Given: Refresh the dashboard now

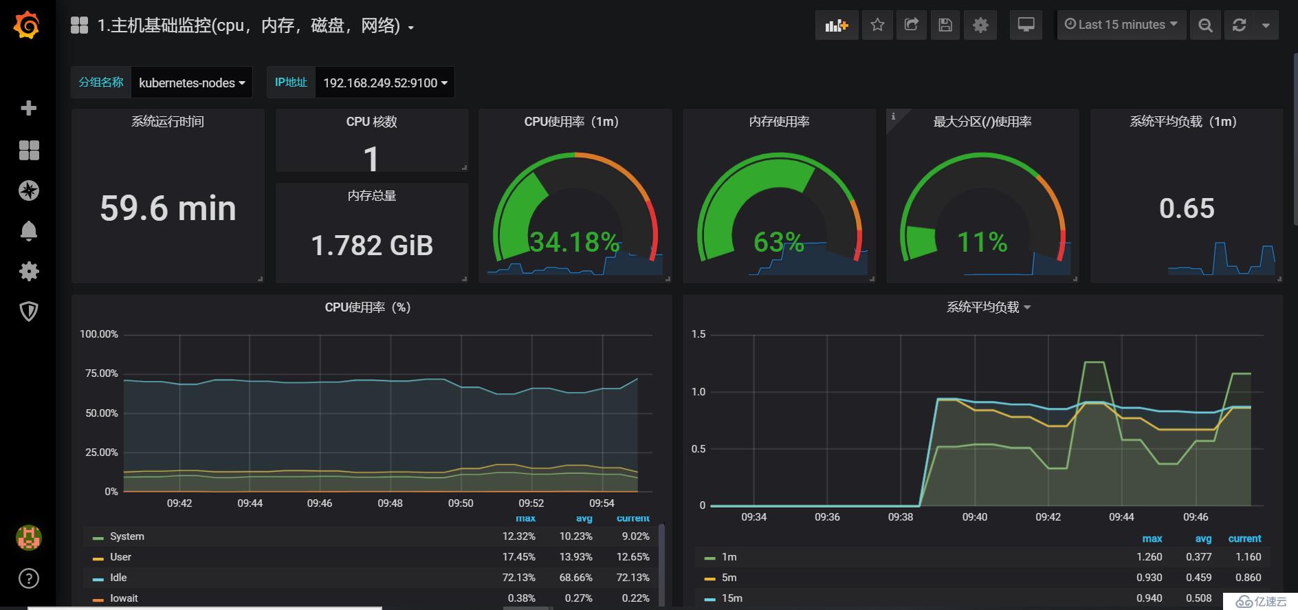Looking at the screenshot, I should 1239,25.
